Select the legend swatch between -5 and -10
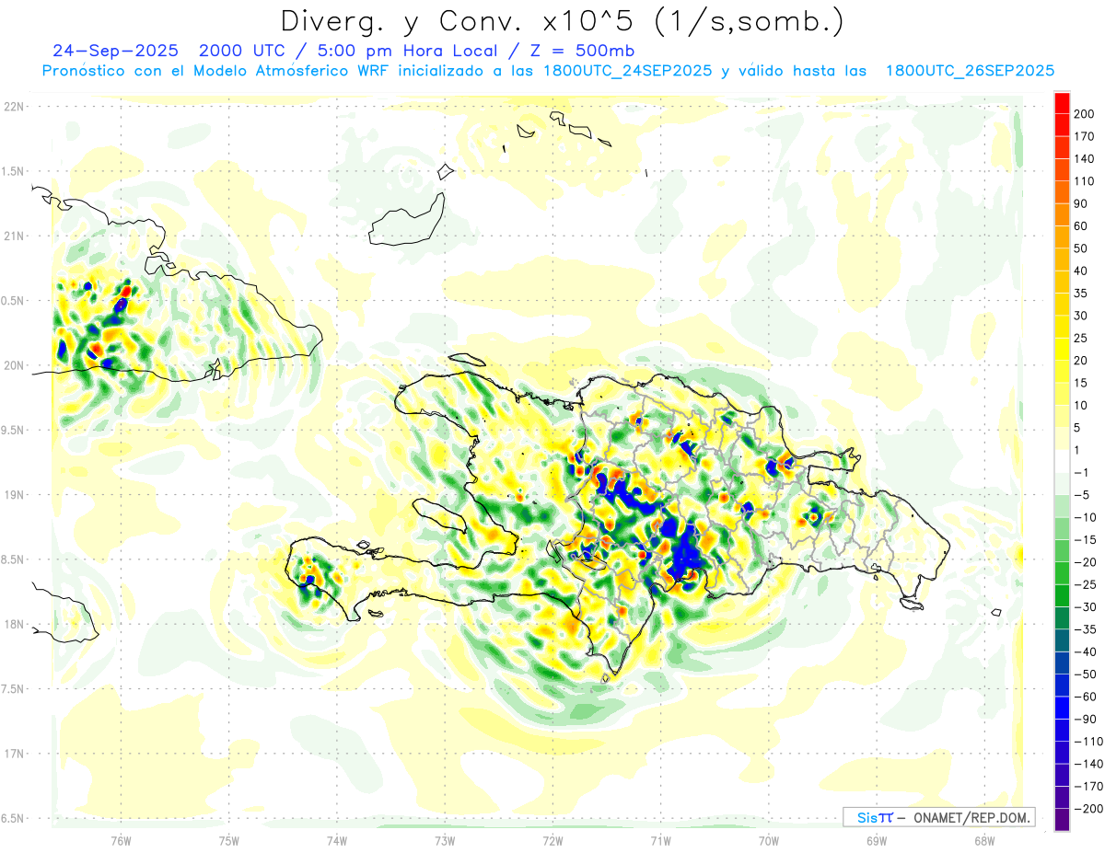 pyautogui.click(x=1062, y=506)
